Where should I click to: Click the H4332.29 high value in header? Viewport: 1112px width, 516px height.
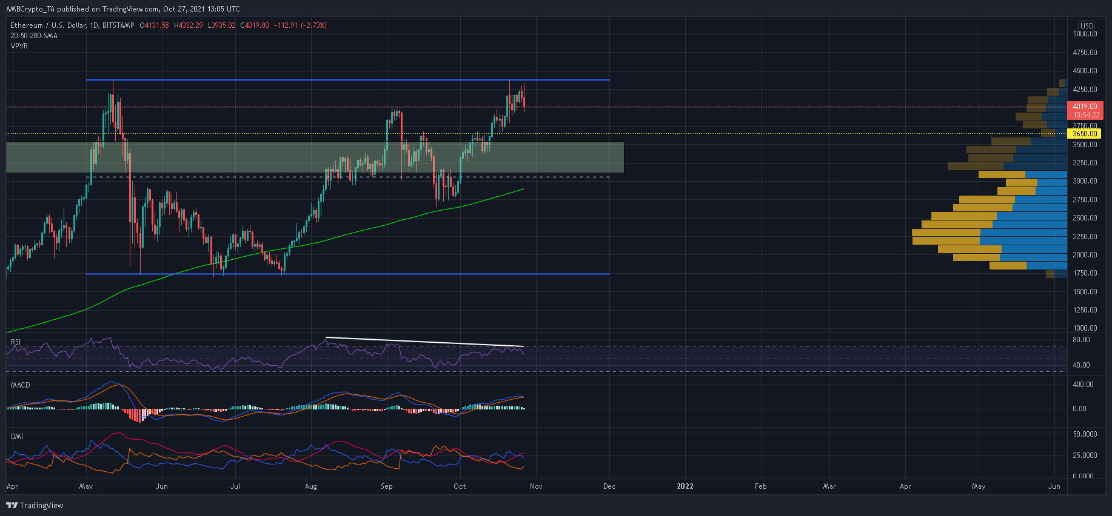coord(189,25)
